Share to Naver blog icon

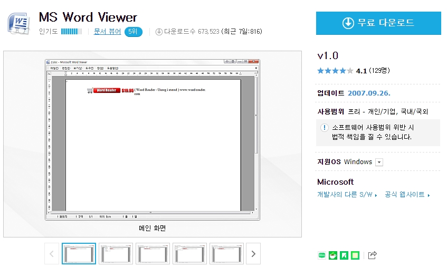[322, 255]
